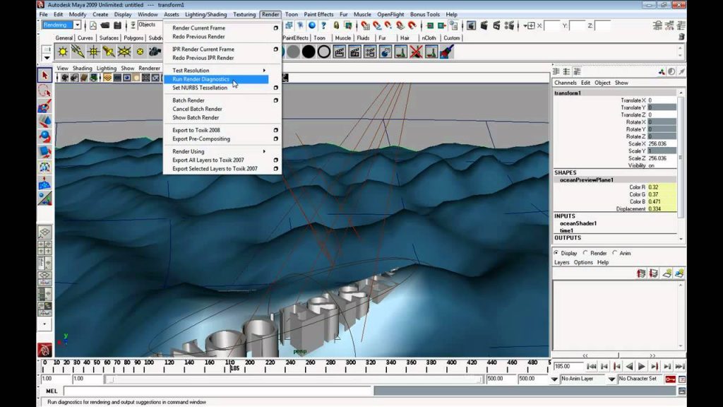Create directional light shelf icon
The image size is (723, 407).
tap(78, 52)
